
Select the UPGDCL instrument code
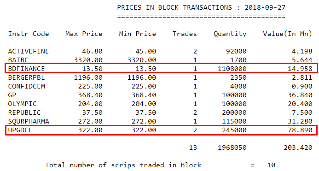coord(20,130)
